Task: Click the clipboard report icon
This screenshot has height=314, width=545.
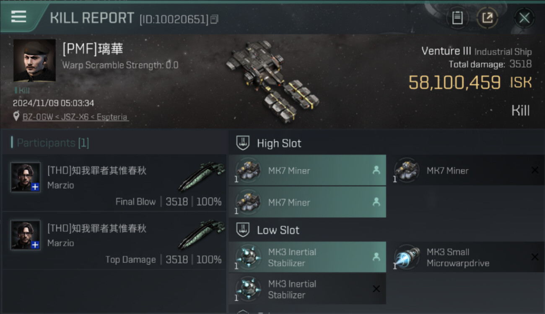Action: click(457, 18)
